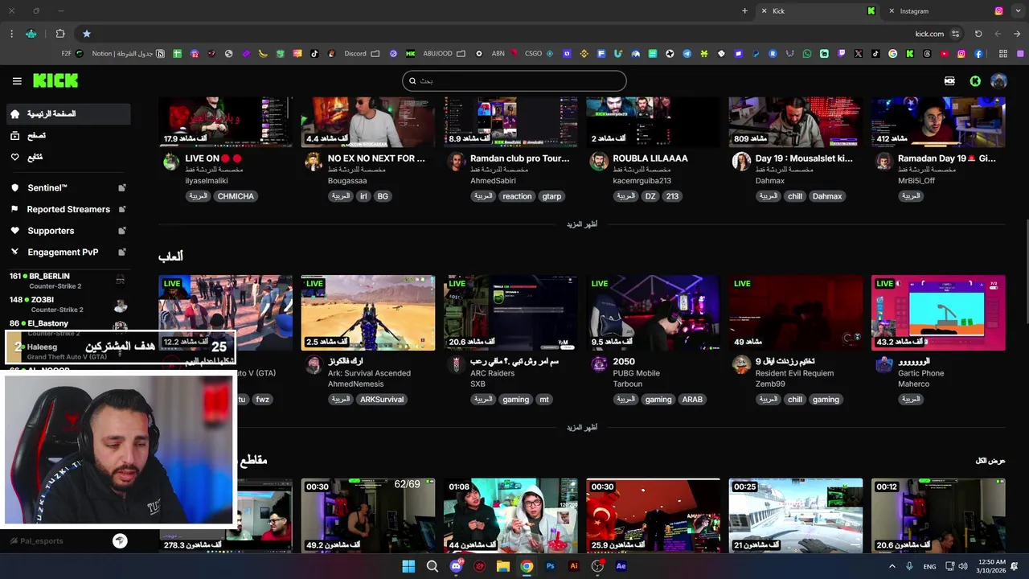Play the 00:25 clip thumbnail
Image resolution: width=1029 pixels, height=579 pixels.
(796, 515)
